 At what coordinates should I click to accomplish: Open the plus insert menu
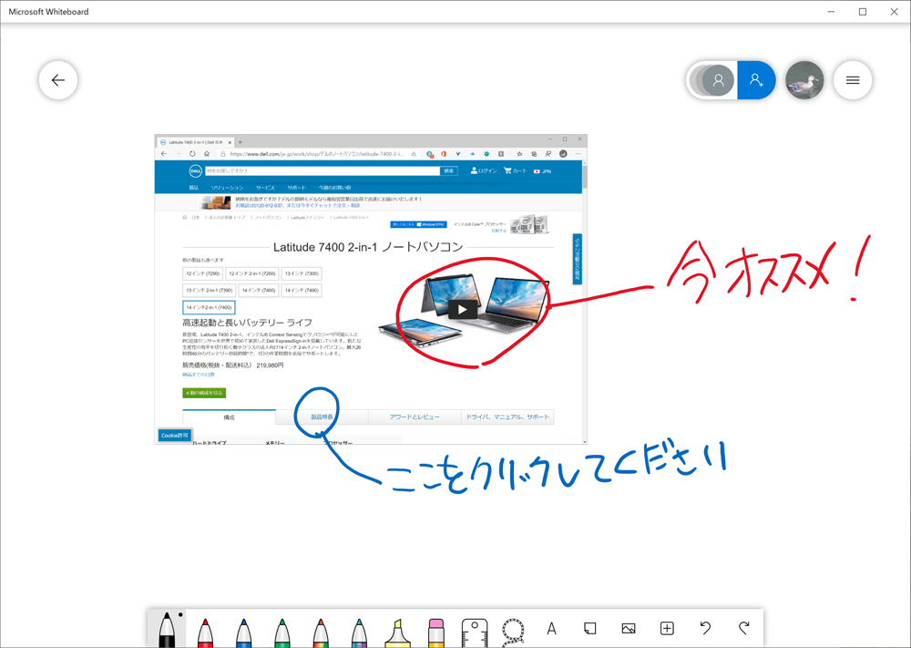pos(667,628)
